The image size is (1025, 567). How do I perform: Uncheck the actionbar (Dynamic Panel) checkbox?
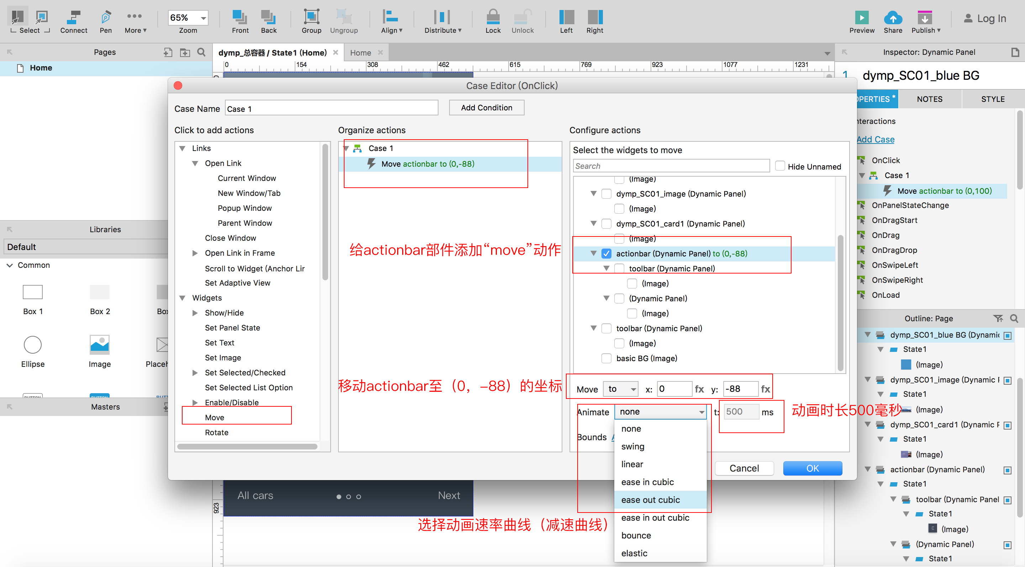(606, 254)
